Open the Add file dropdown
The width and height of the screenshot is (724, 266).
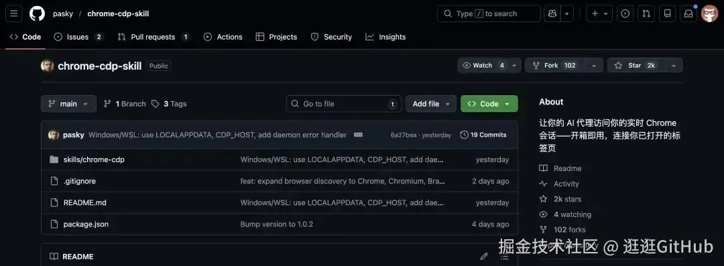pyautogui.click(x=431, y=104)
